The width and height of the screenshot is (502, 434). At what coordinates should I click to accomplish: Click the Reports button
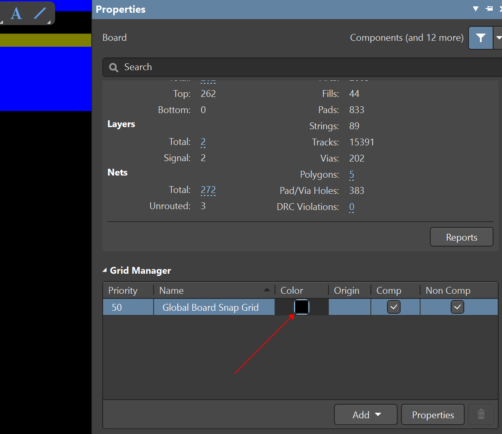pos(461,237)
